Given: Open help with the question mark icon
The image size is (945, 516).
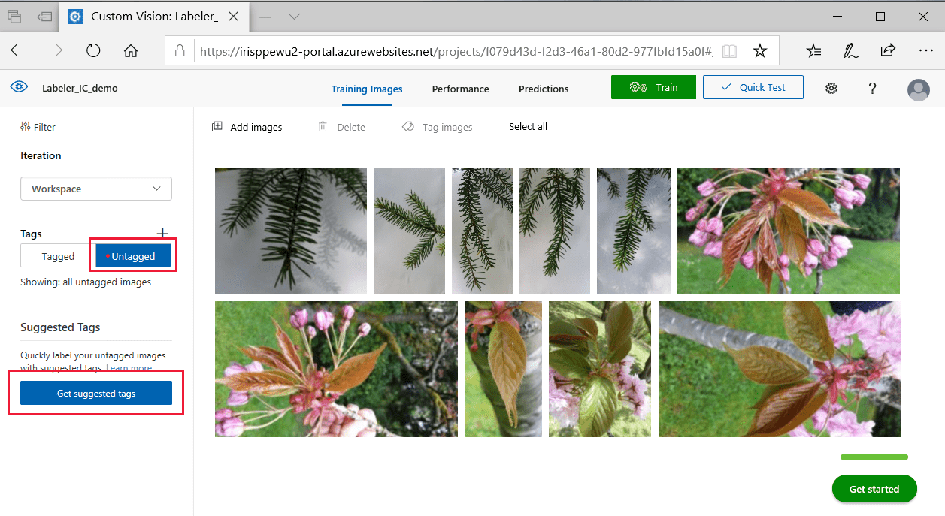Looking at the screenshot, I should [872, 88].
